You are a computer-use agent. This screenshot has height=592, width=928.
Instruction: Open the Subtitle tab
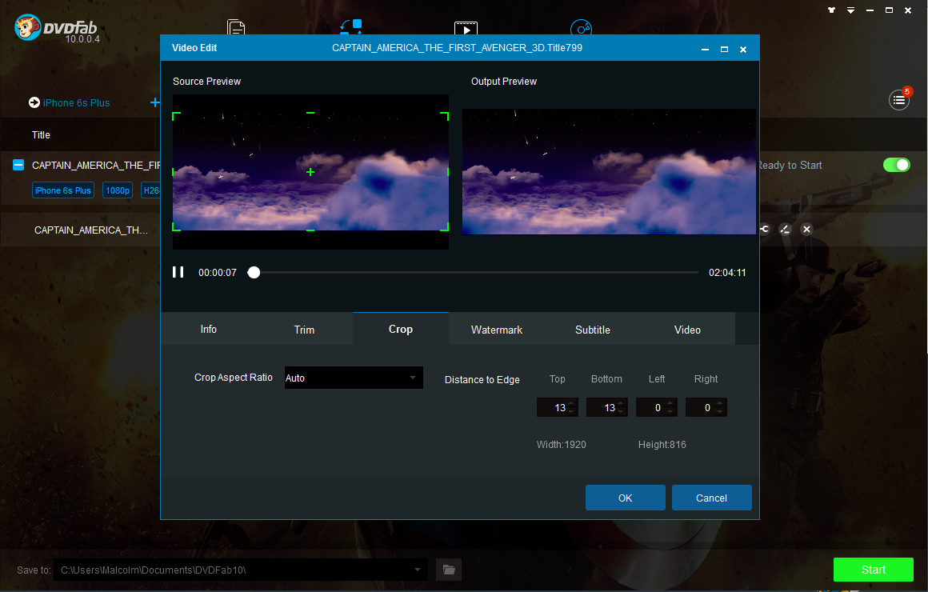[x=593, y=329]
